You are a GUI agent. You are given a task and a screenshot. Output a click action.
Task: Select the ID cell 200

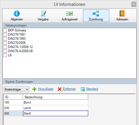point(13,108)
